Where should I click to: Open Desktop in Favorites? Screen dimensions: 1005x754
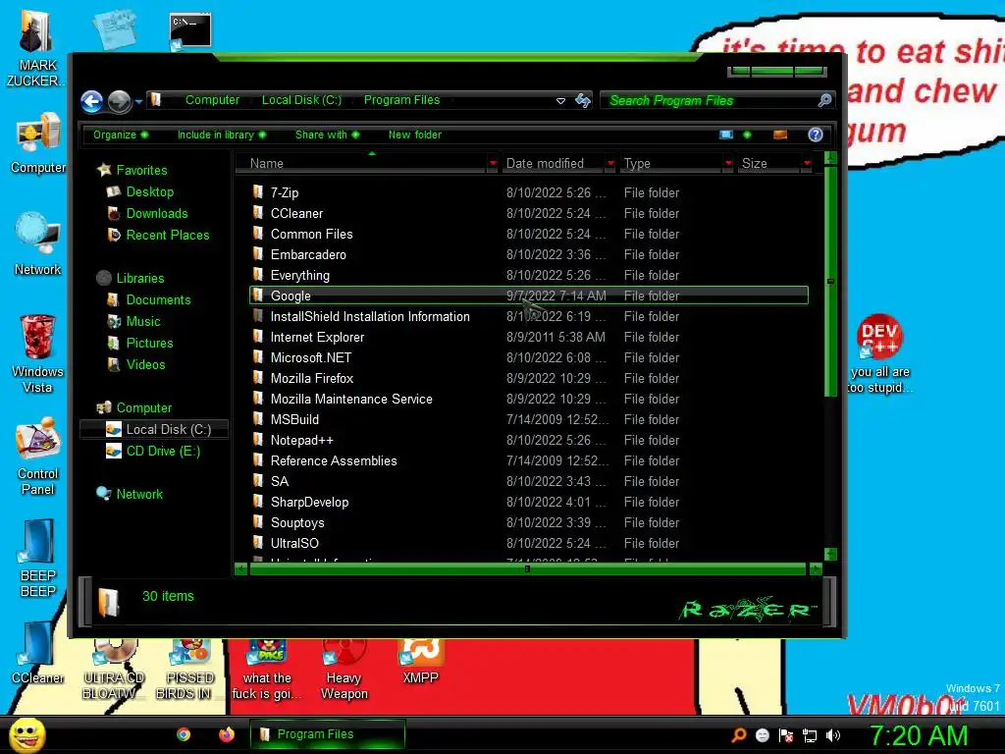[149, 191]
